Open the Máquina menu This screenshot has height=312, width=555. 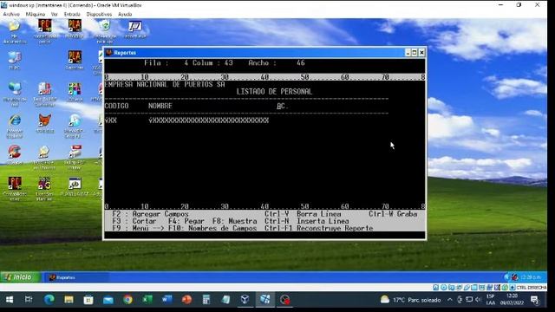[36, 14]
